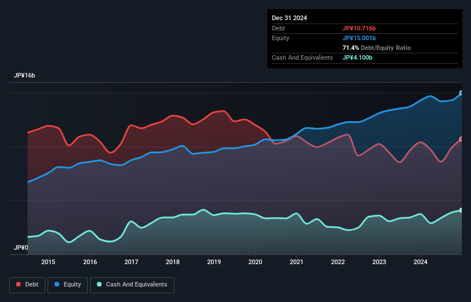Click the 2020 x-axis label
The width and height of the screenshot is (471, 302).
(255, 262)
